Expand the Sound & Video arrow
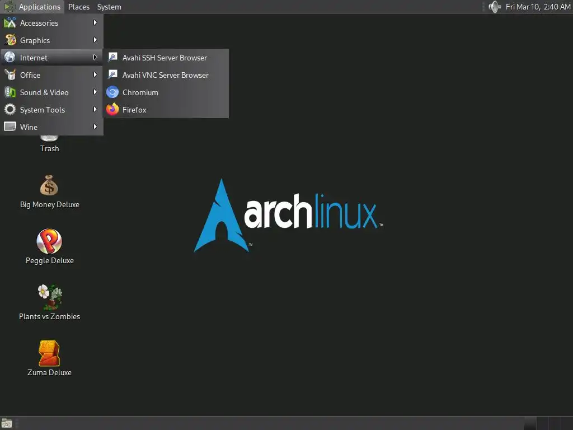This screenshot has height=430, width=573. 95,92
